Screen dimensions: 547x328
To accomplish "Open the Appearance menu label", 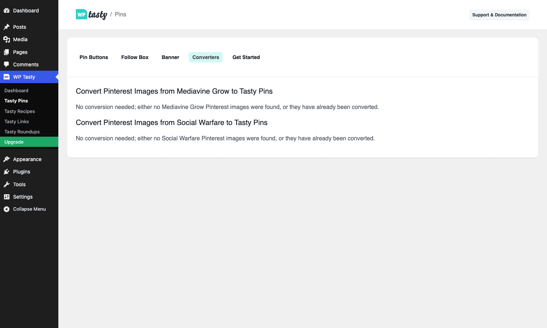I will (27, 159).
